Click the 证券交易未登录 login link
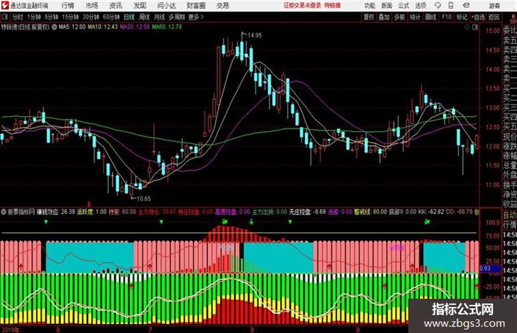Viewport: 517px width, 333px height. (x=303, y=5)
